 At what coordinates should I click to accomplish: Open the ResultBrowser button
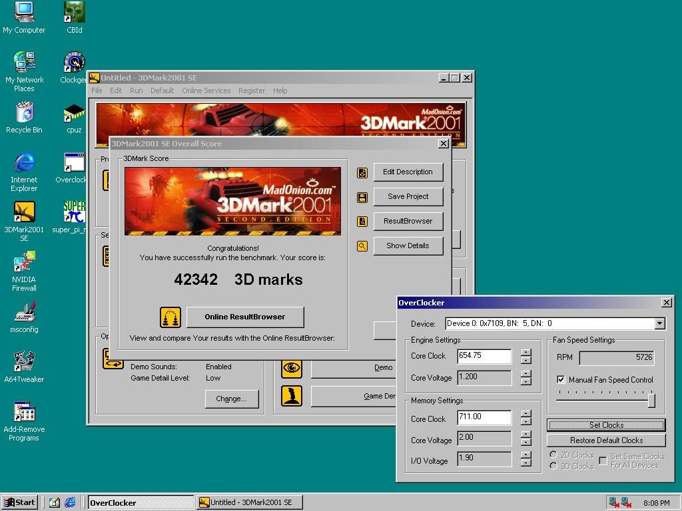pos(408,221)
